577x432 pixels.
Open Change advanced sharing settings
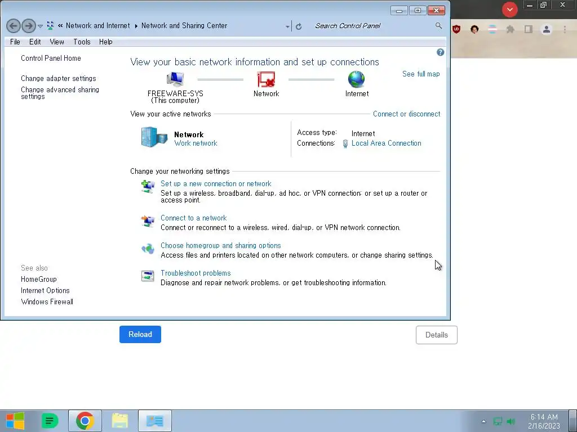click(60, 93)
